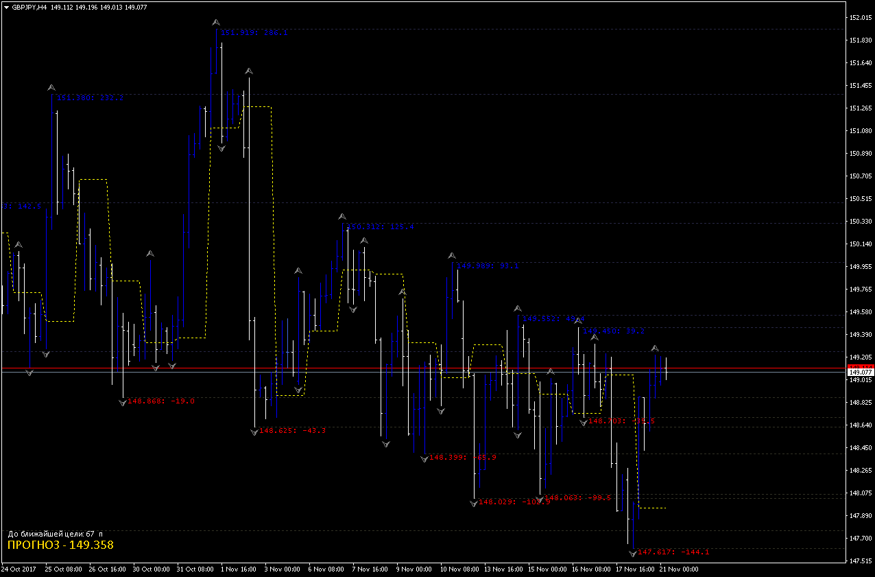Click the 148.640 value on the price scale
Viewport: 875px width, 577px height.
[x=860, y=425]
